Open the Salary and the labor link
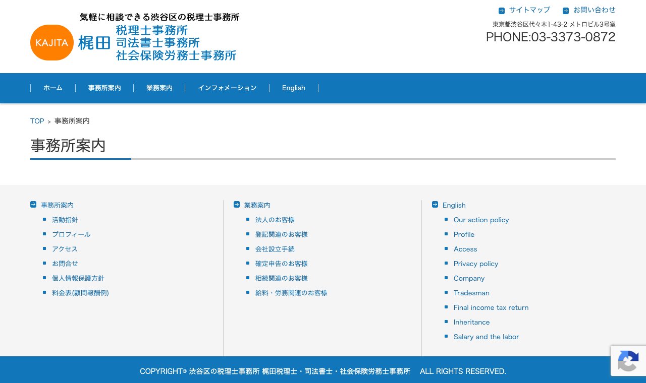 (487, 337)
